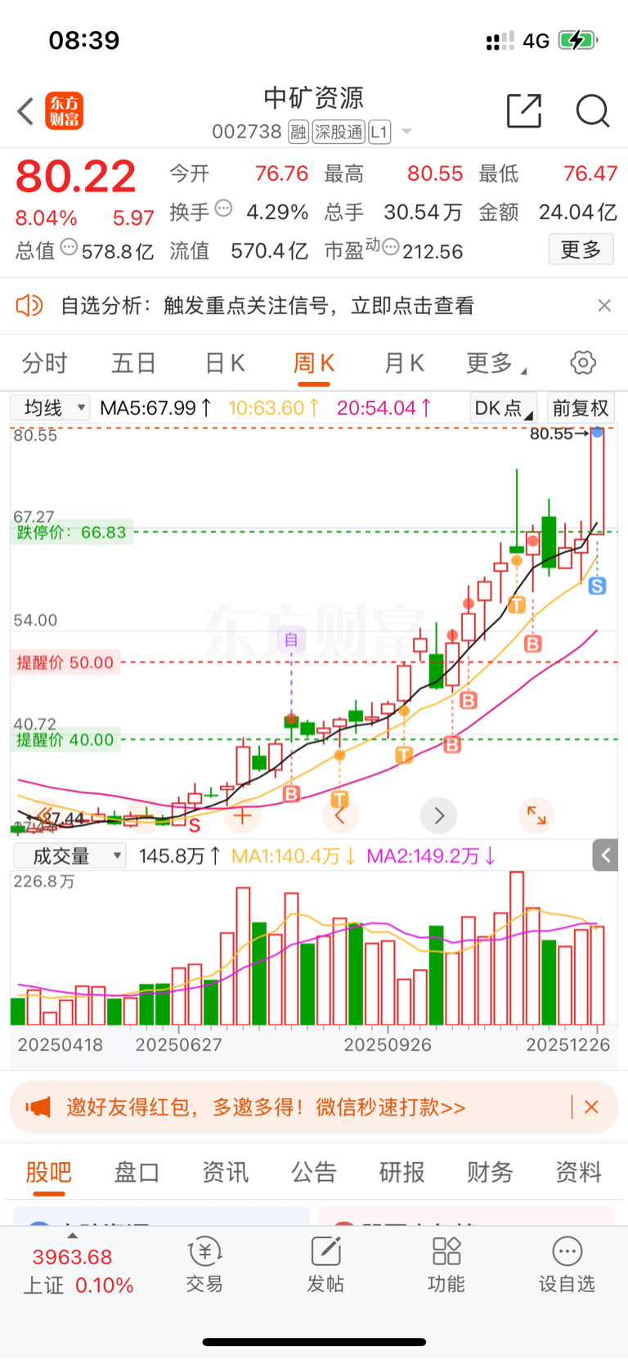This screenshot has width=628, height=1360.
Task: Tap the red S sell marker
Action: point(195,826)
